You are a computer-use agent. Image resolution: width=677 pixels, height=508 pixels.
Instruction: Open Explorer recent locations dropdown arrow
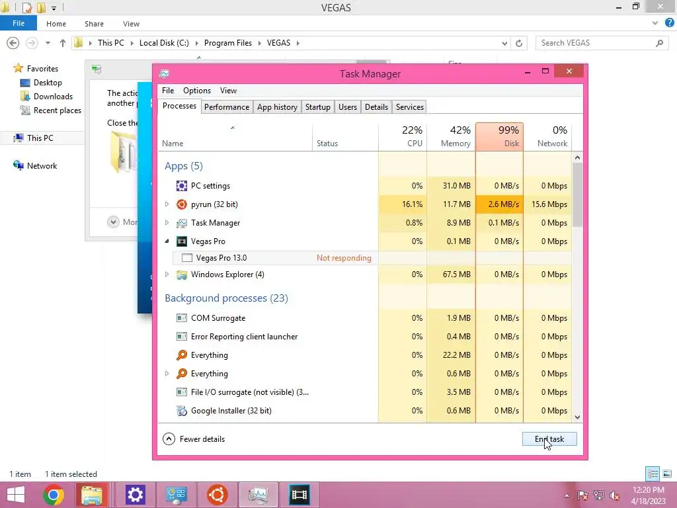point(48,43)
